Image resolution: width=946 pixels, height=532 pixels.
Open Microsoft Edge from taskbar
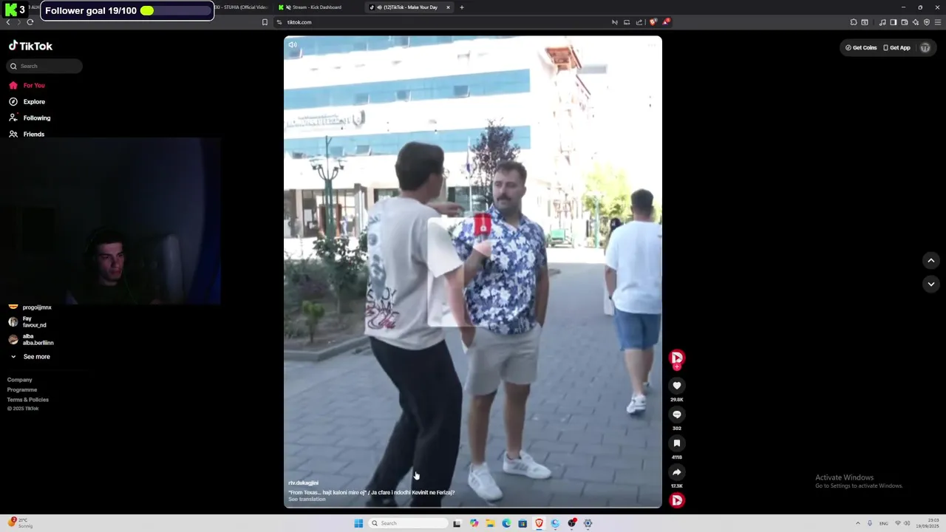click(x=506, y=523)
